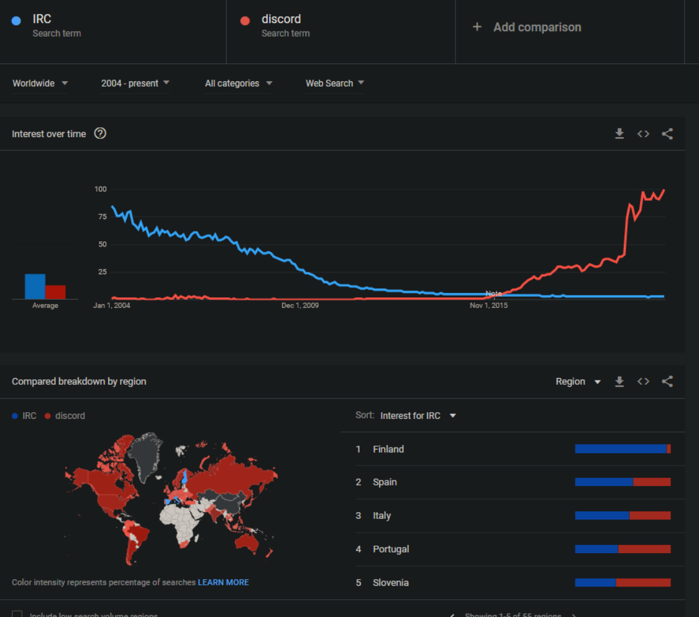The width and height of the screenshot is (699, 617).
Task: Open the All categories dropdown
Action: pos(239,83)
